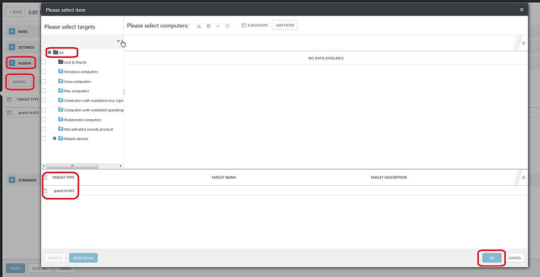Image resolution: width=540 pixels, height=277 pixels.
Task: Tick the checkbox beside All group
Action: point(44,53)
